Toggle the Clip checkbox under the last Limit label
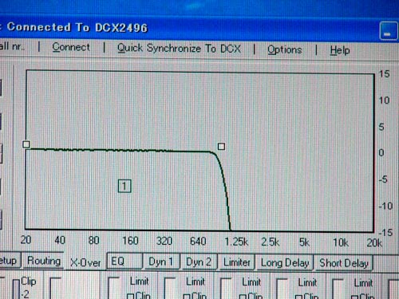 point(354,297)
